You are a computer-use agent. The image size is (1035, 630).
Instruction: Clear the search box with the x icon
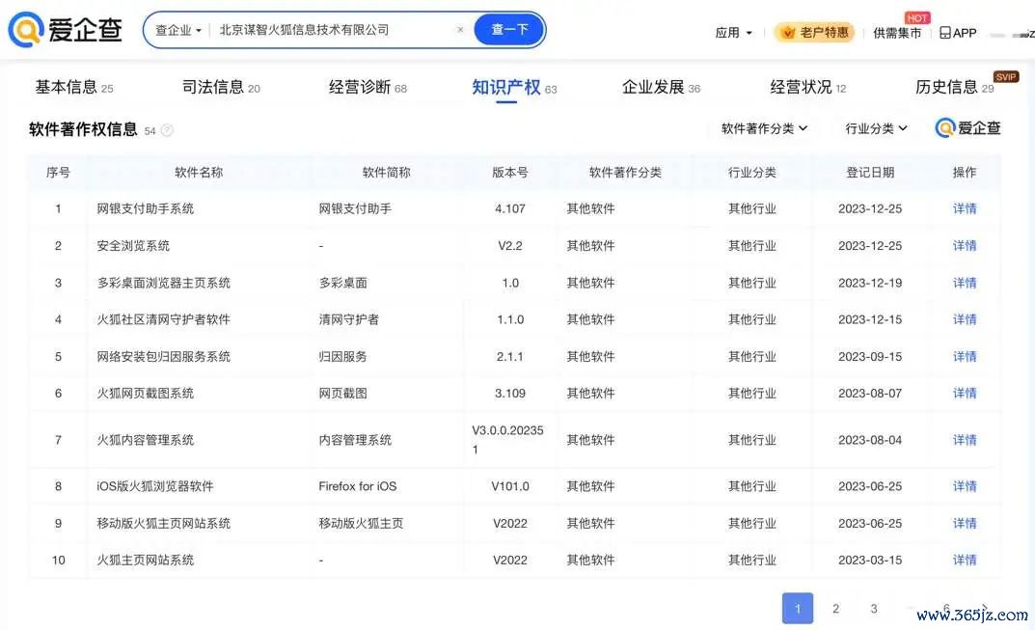[460, 30]
